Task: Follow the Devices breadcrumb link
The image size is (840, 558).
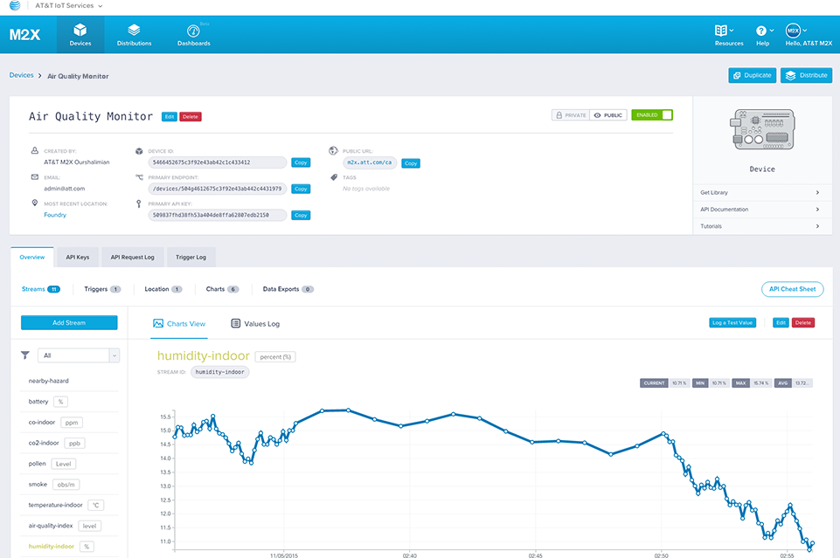Action: 22,75
